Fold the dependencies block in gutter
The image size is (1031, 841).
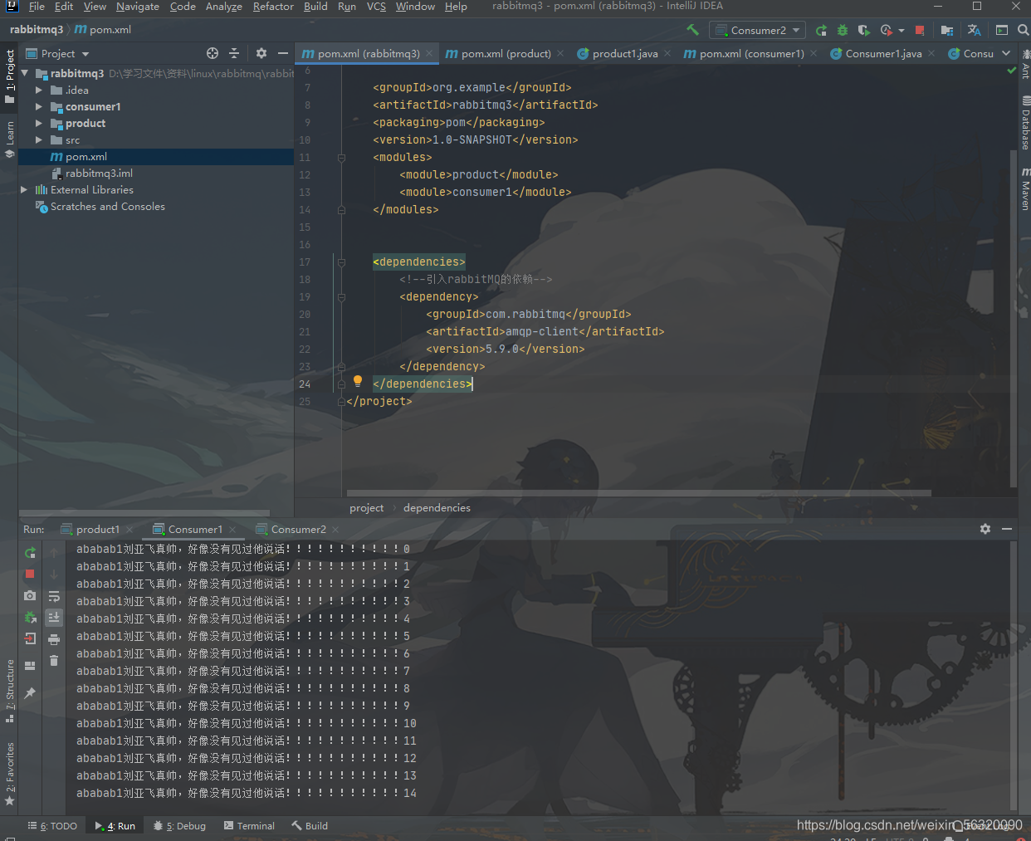[x=341, y=262]
